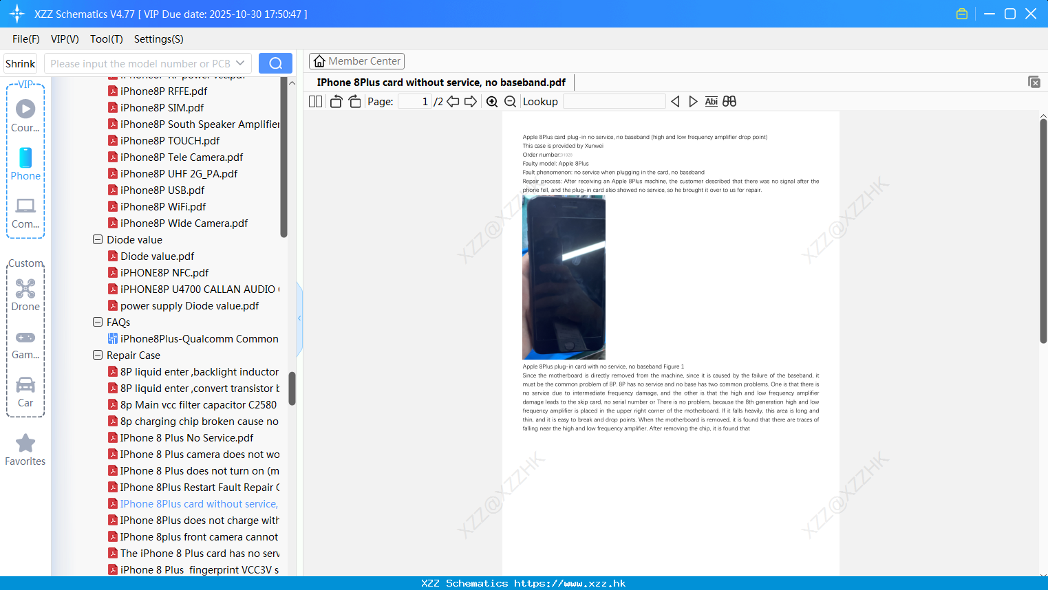Open the VIP(V) menu
1048x590 pixels.
(x=65, y=39)
